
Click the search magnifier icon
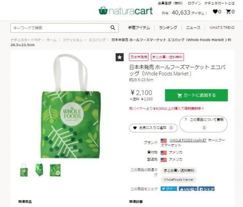[113, 27]
